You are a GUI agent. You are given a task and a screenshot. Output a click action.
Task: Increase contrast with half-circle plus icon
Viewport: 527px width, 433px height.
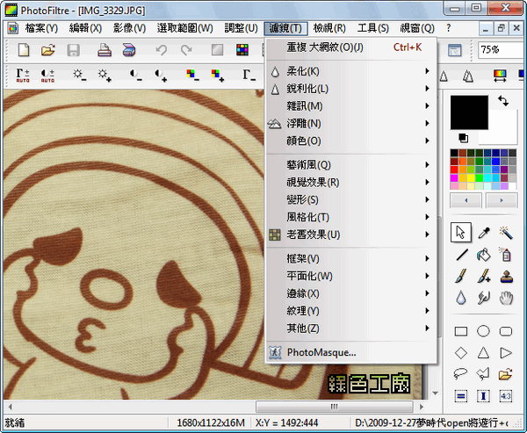pos(161,75)
